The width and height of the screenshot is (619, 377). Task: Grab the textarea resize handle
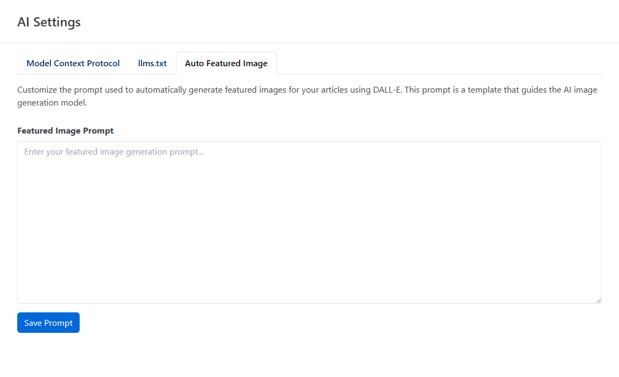coord(599,301)
